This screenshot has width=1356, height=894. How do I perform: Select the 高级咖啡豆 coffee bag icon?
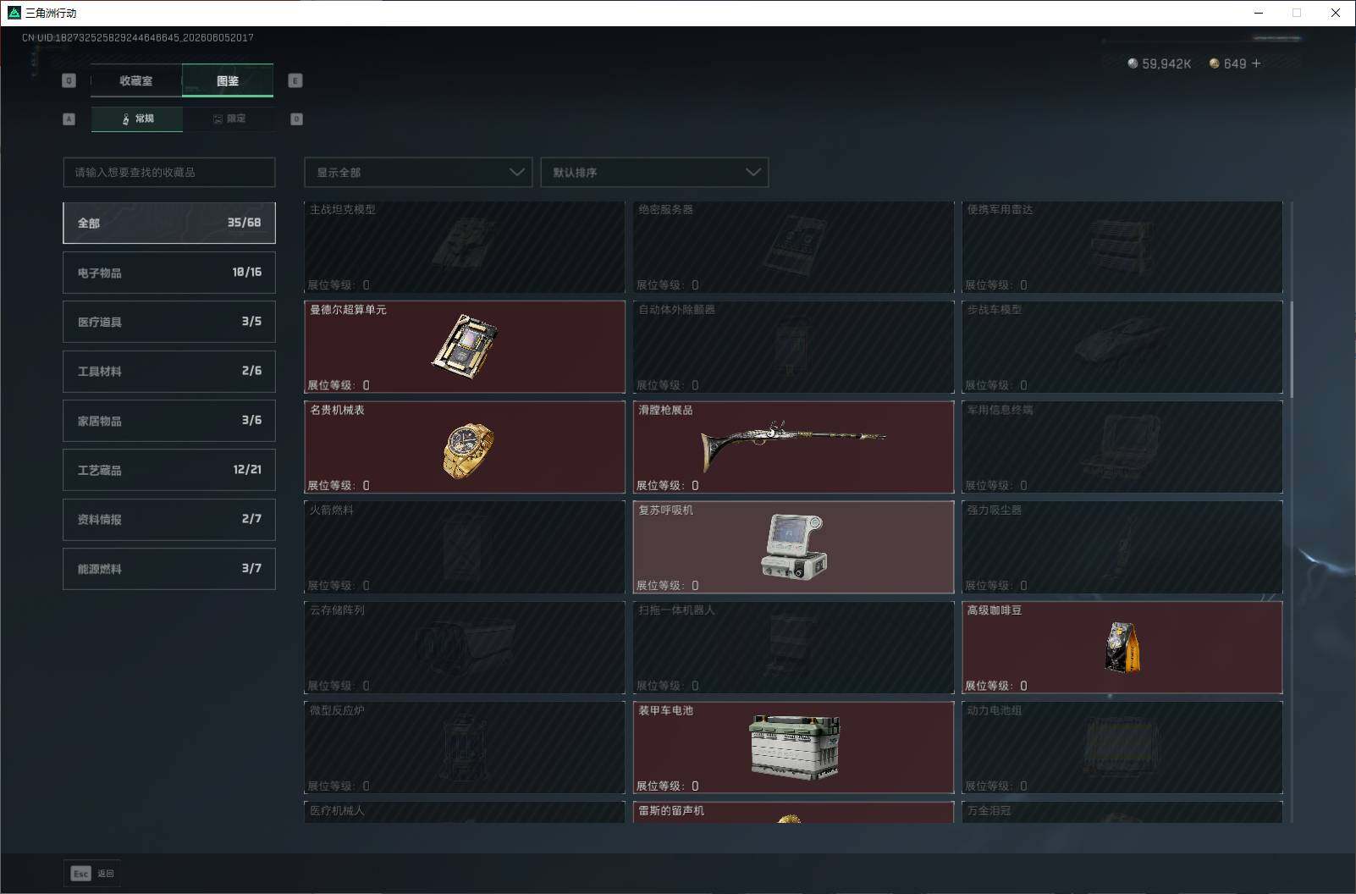(1122, 647)
